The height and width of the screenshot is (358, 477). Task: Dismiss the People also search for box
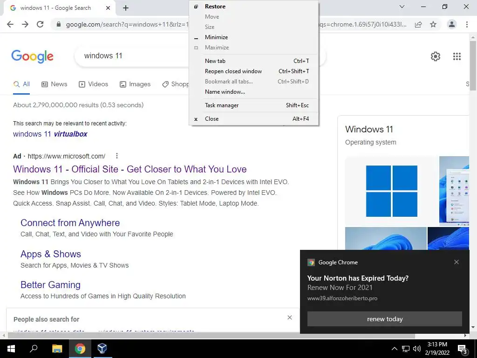290,317
